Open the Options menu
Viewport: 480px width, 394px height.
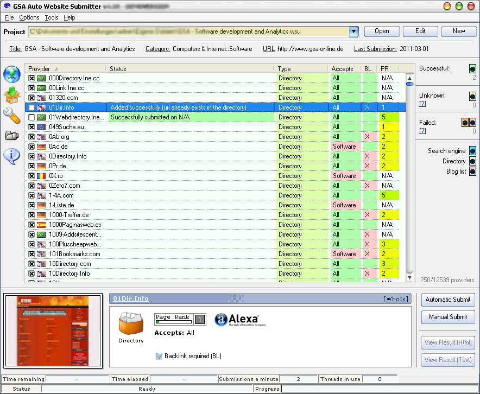tap(29, 17)
